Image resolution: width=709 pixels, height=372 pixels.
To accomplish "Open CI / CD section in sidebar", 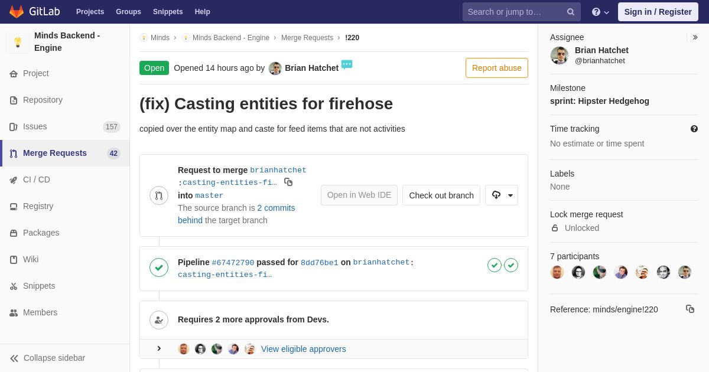I will 65,180.
